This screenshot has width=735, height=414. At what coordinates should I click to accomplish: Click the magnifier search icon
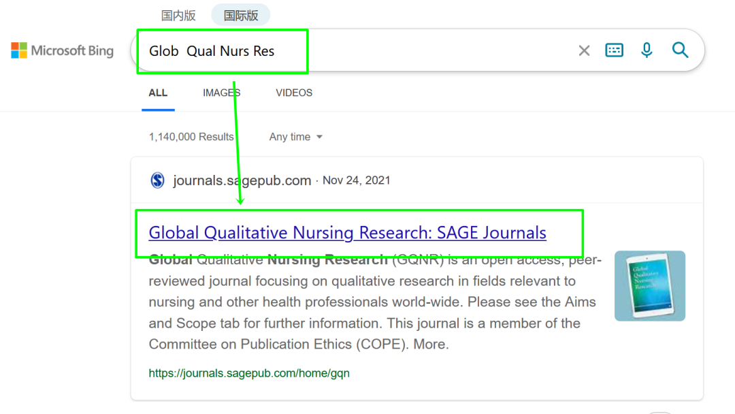pos(680,50)
